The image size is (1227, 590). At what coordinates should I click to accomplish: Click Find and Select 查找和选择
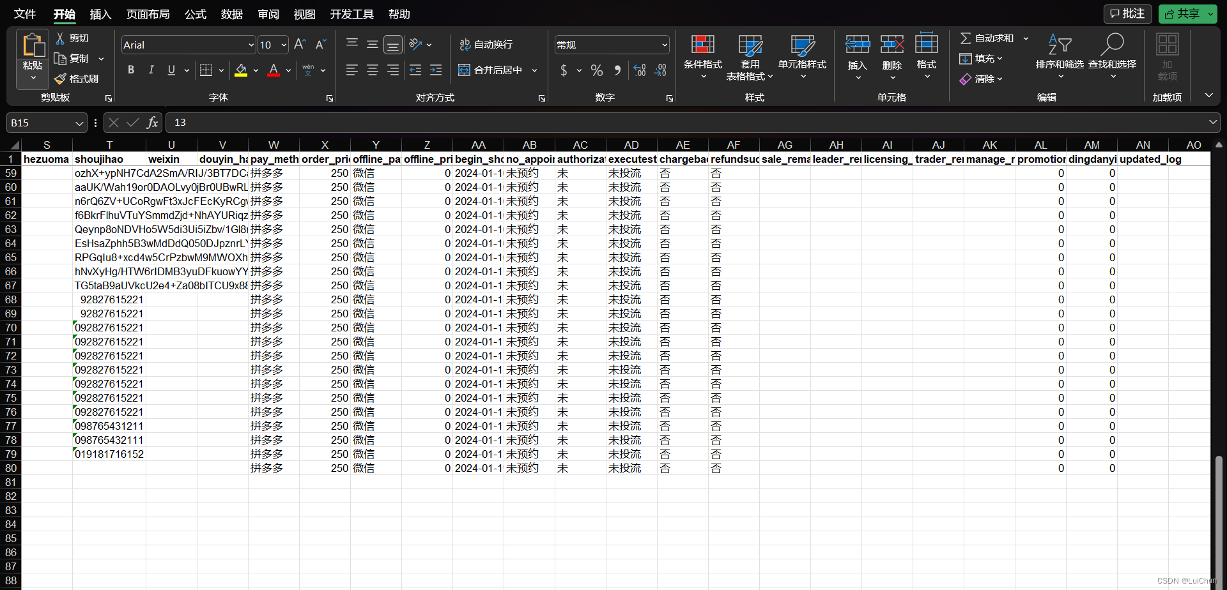click(1112, 57)
